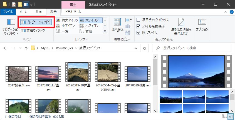Refresh the folder view
The height and width of the screenshot is (120, 235).
[x=145, y=48]
